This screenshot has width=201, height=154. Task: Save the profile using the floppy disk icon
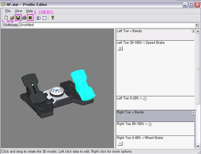click(18, 18)
